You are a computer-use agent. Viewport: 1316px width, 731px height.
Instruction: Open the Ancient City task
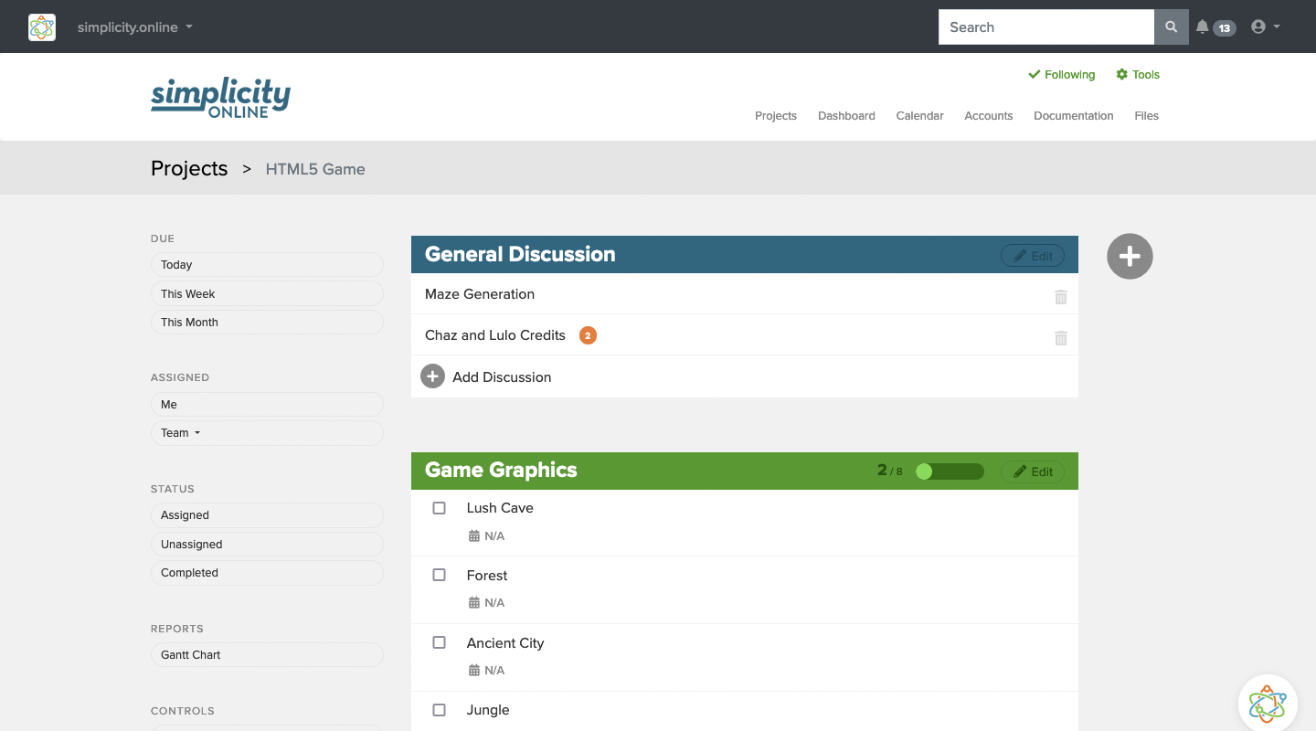coord(505,643)
